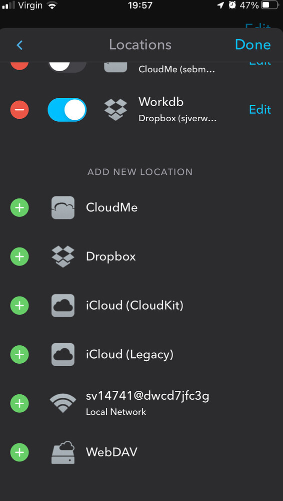This screenshot has width=283, height=501.
Task: Add iCloud (Legacy) with green plus
Action: coord(19,354)
